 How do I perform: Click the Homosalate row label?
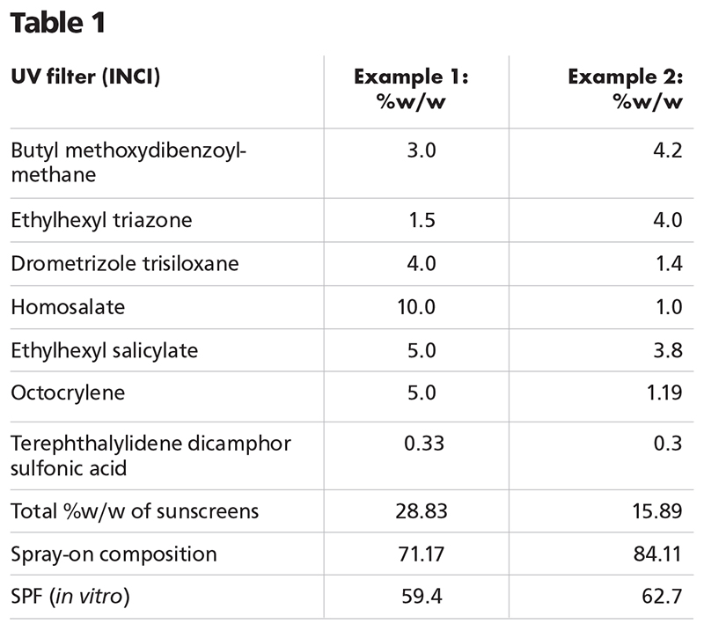click(x=68, y=307)
